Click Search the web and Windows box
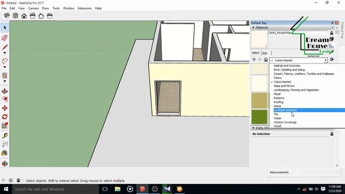The height and width of the screenshot is (194, 345). [x=56, y=189]
